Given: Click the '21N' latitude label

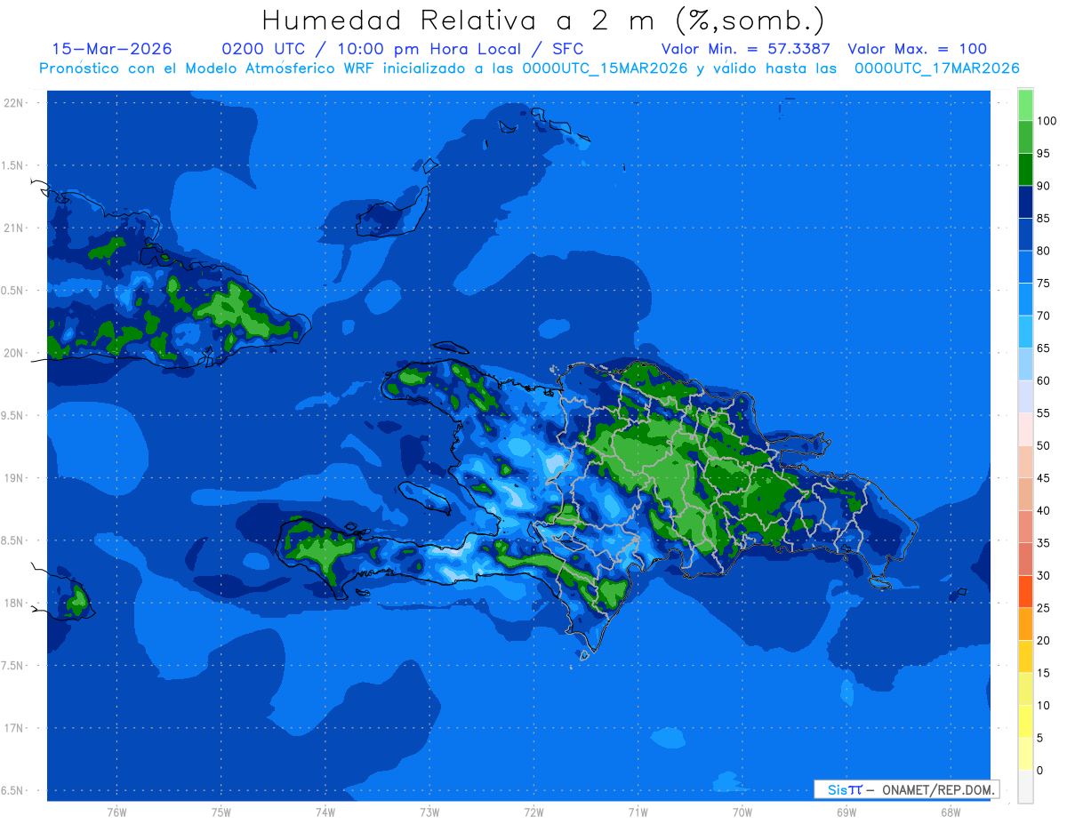Looking at the screenshot, I should pyautogui.click(x=13, y=228).
